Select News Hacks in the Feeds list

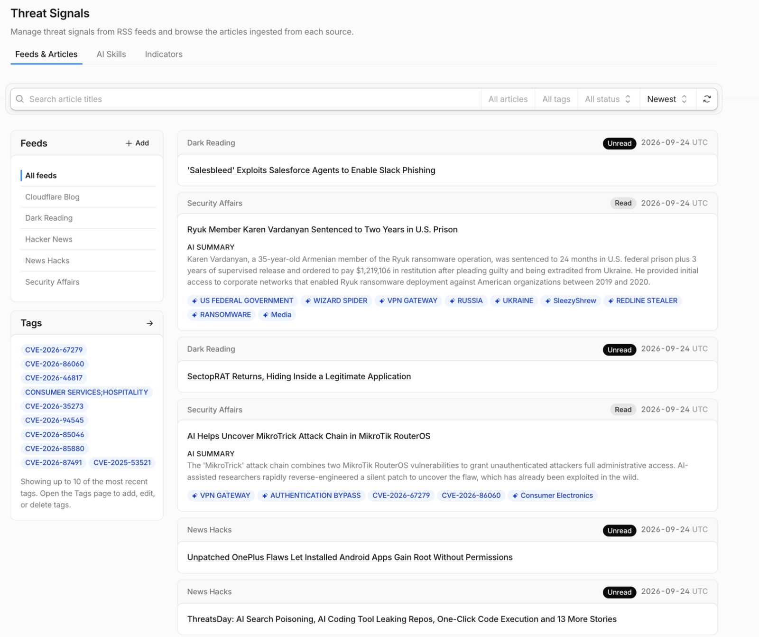click(88, 261)
